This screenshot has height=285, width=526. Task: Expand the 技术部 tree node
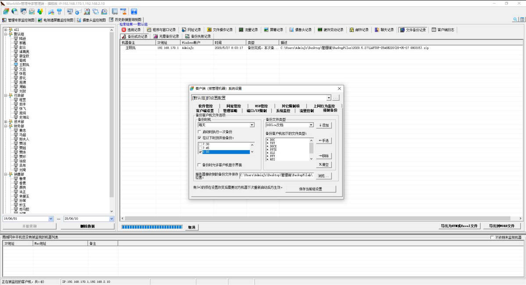5,122
